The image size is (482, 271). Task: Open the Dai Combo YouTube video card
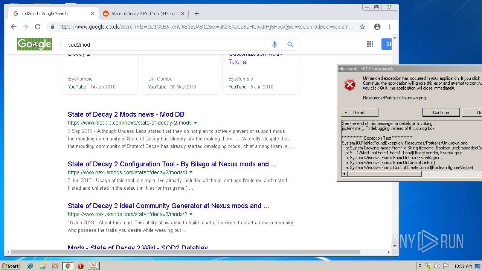click(180, 74)
